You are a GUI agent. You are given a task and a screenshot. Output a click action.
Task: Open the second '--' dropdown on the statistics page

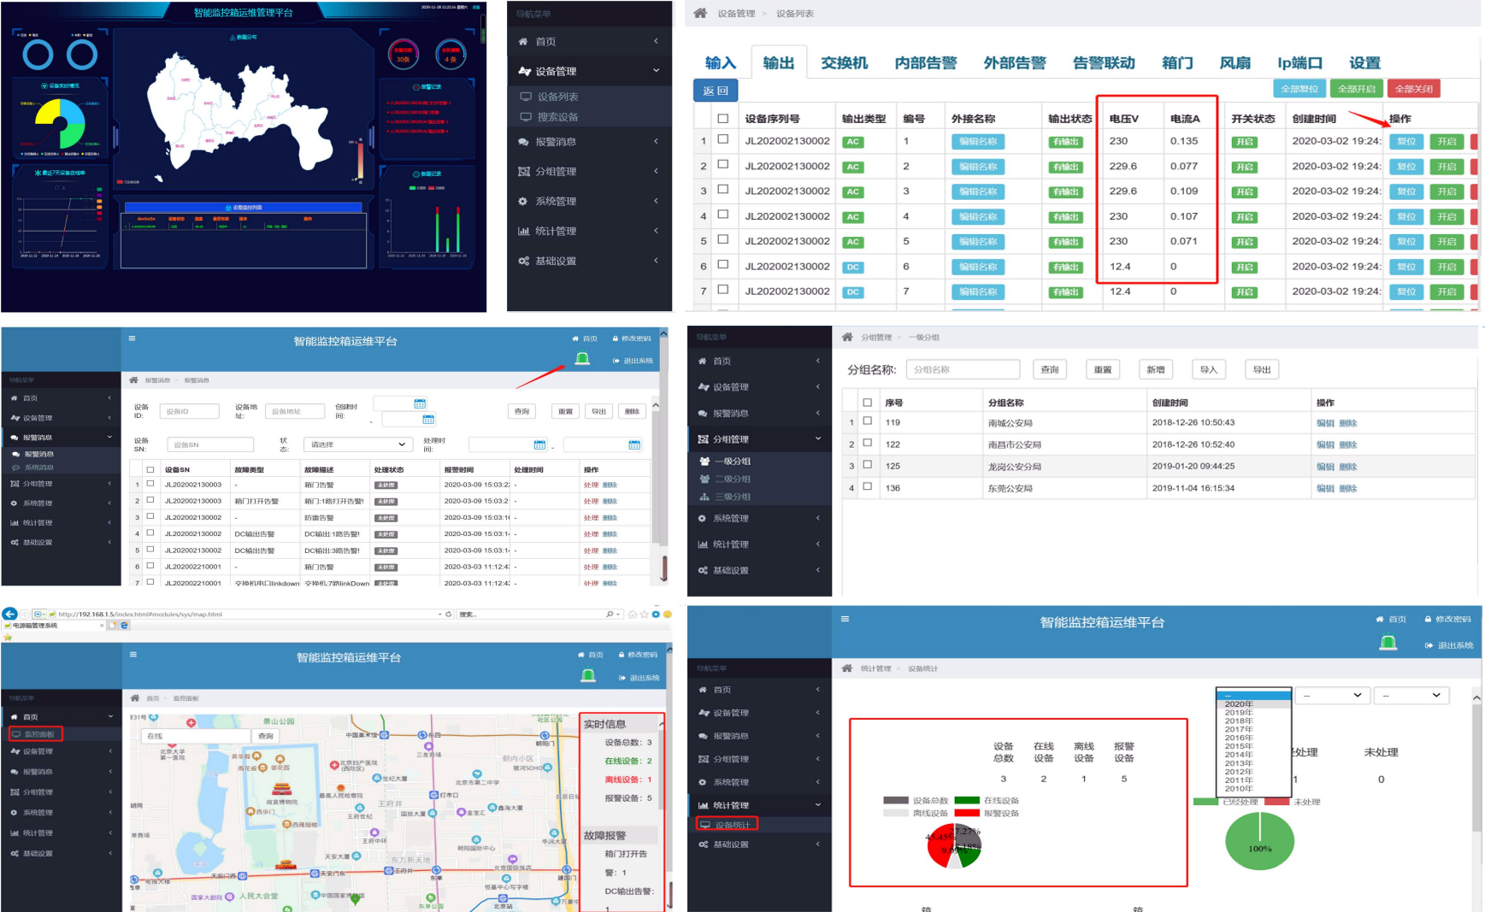[x=1333, y=696]
